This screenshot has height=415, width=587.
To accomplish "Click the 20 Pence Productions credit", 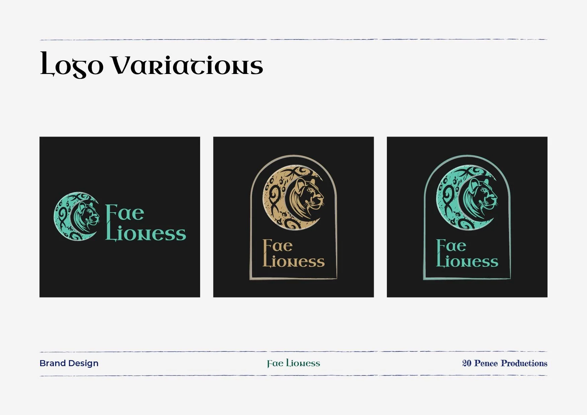I will coord(505,363).
